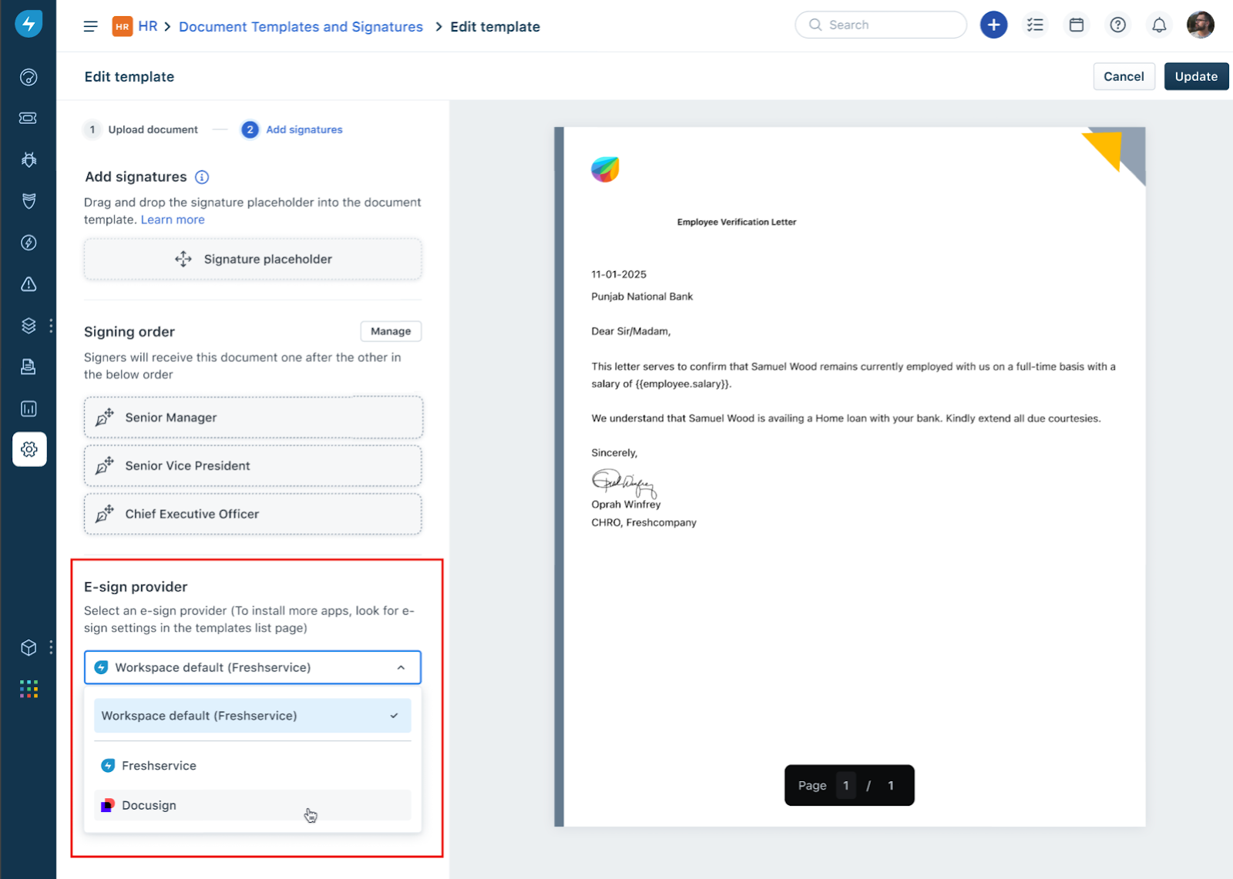Image resolution: width=1233 pixels, height=879 pixels.
Task: Open the hamburger menu icon
Action: pos(91,26)
